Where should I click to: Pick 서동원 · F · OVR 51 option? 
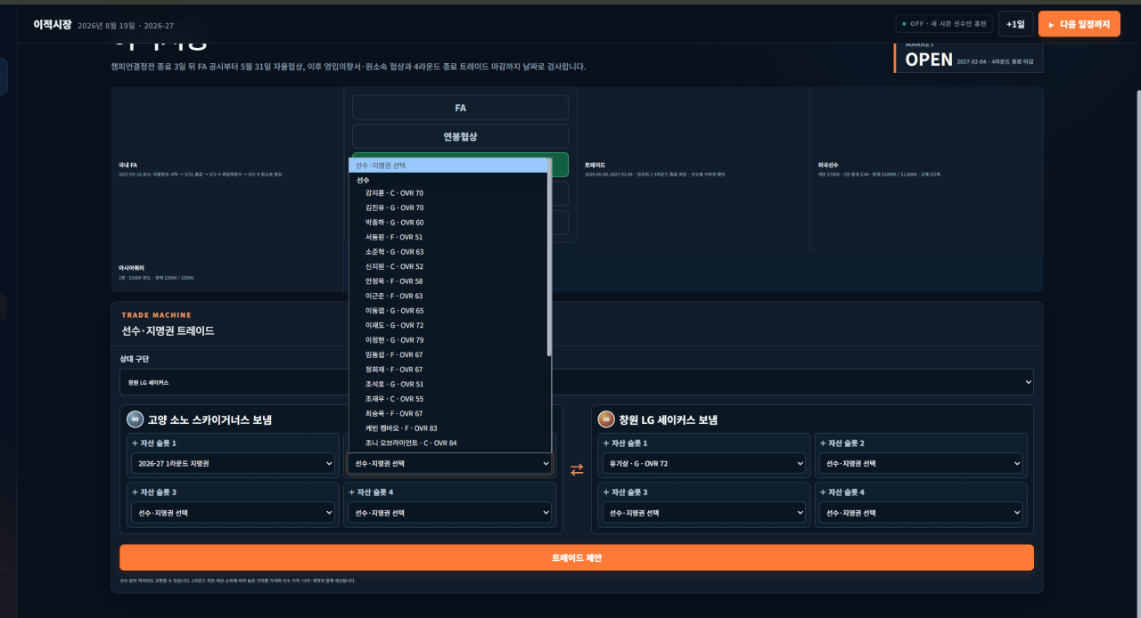pyautogui.click(x=447, y=237)
